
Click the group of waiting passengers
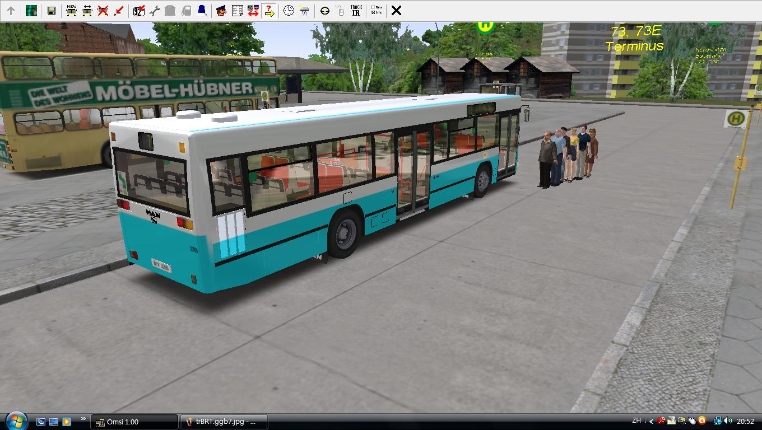(x=568, y=156)
